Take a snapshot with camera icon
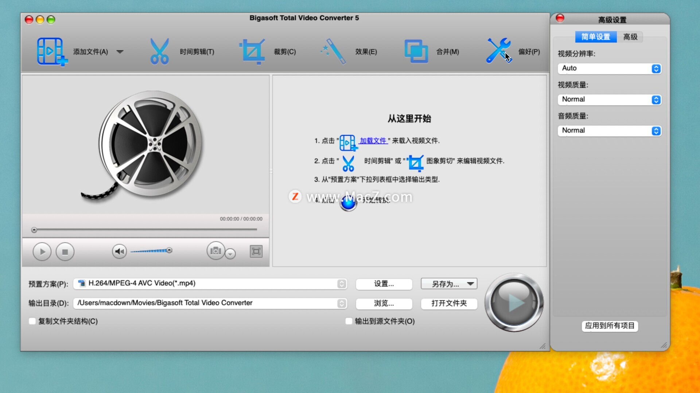This screenshot has width=700, height=393. click(x=215, y=251)
